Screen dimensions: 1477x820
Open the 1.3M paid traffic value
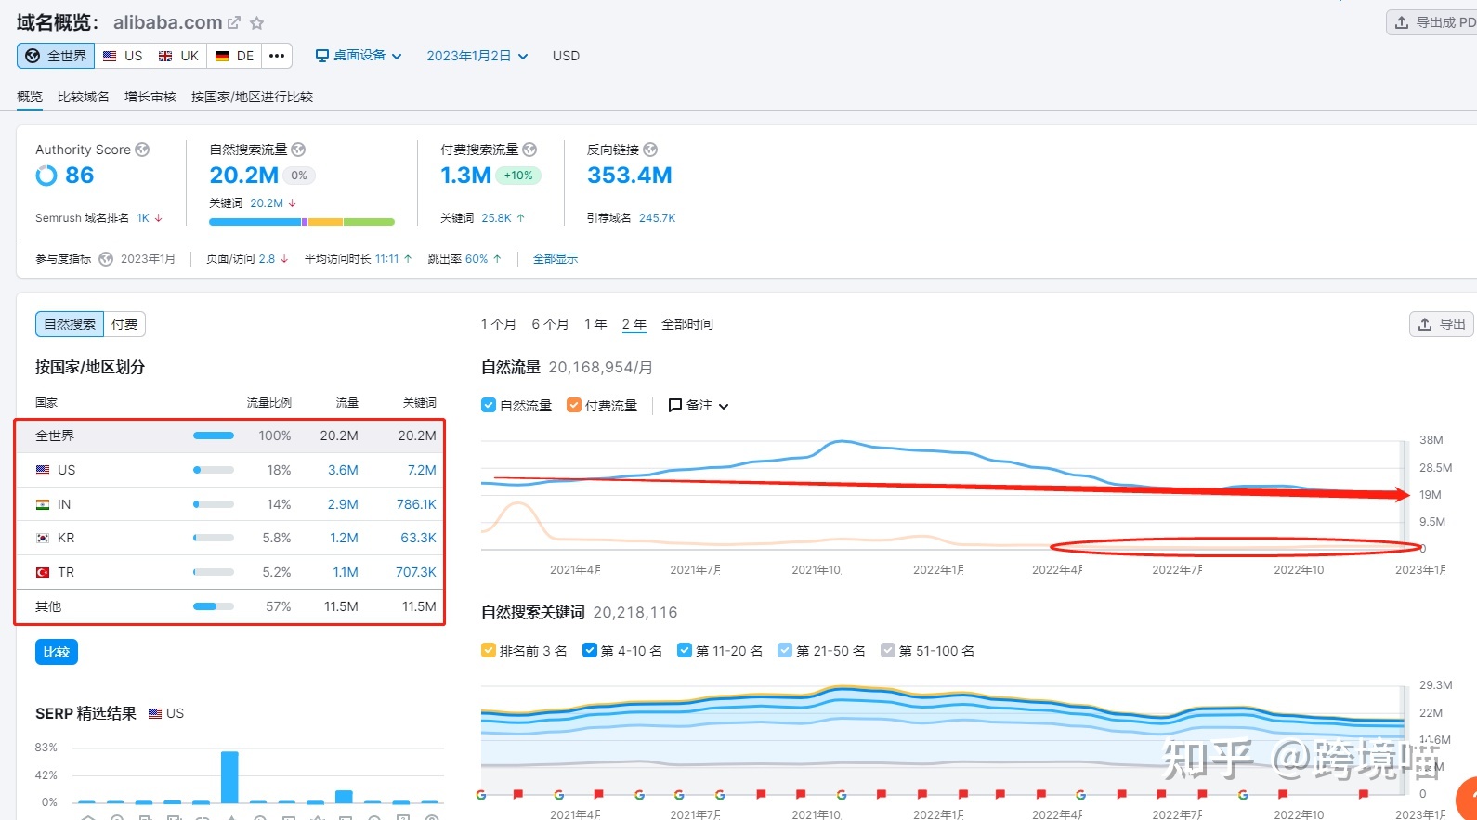(466, 176)
